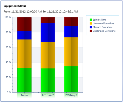The height and width of the screenshot is (103, 124).
Task: Click Mazak's orange Unknown Downtime segment
Action: (24, 54)
